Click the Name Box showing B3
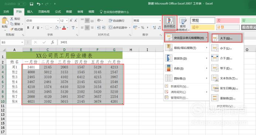The image size is (256, 135). pos(12,42)
